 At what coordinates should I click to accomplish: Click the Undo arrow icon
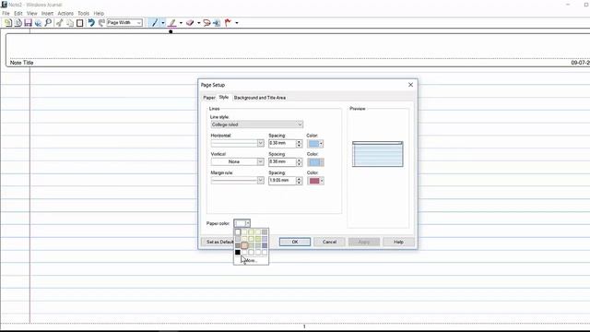[x=91, y=23]
